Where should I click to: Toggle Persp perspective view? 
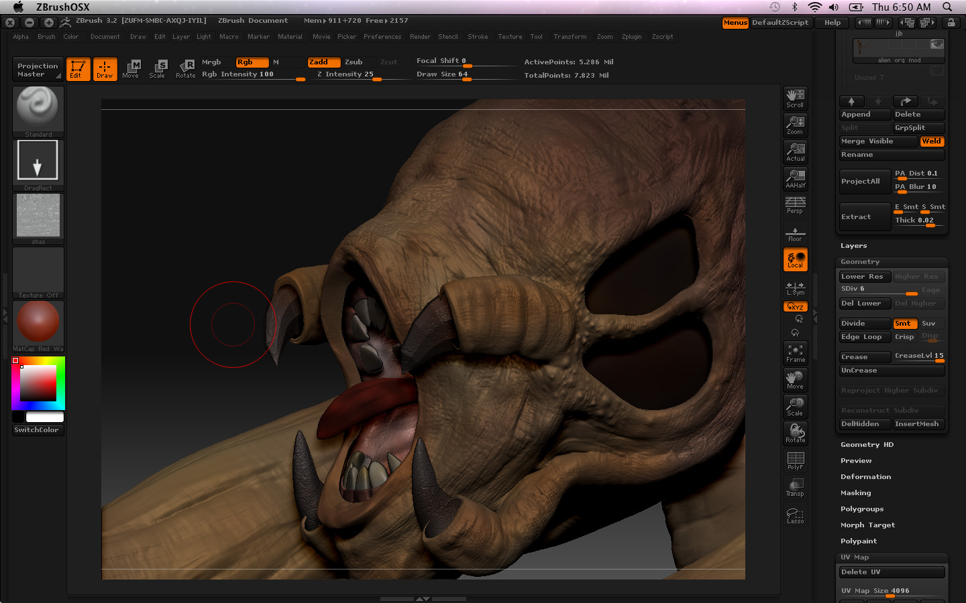coord(795,205)
